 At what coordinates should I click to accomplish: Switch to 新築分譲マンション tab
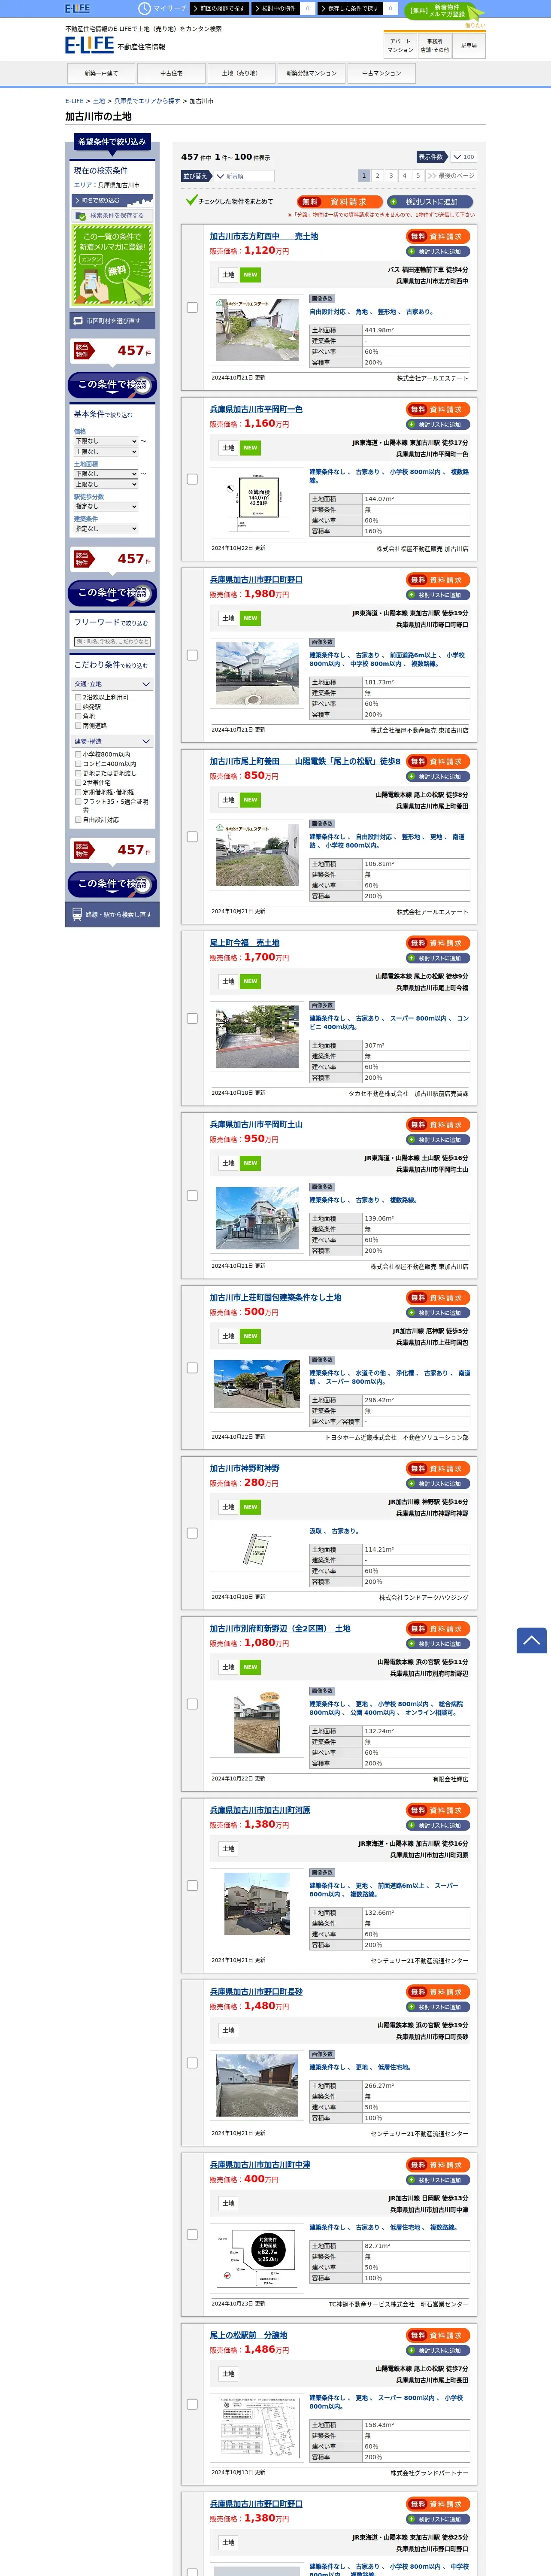(311, 73)
